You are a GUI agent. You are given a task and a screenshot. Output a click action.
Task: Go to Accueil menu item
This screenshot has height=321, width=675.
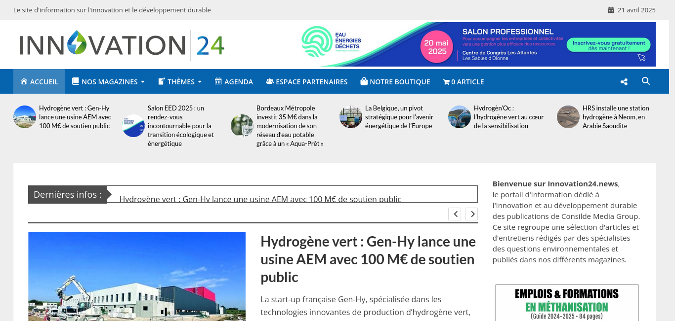pos(39,81)
